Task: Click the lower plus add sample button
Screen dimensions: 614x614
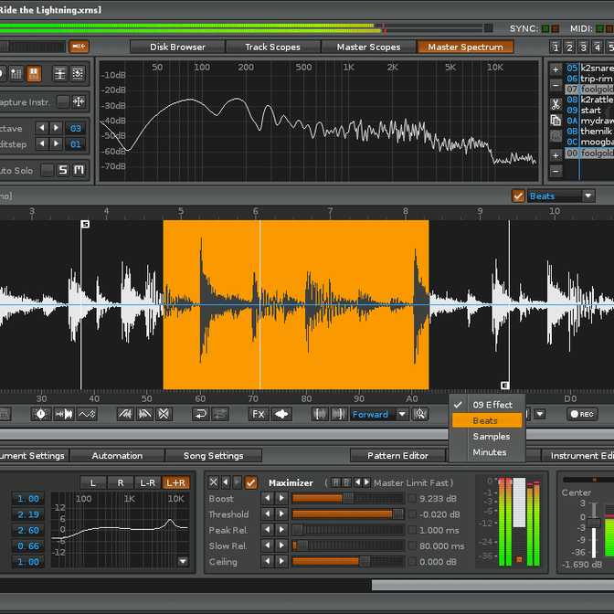Action: (556, 155)
